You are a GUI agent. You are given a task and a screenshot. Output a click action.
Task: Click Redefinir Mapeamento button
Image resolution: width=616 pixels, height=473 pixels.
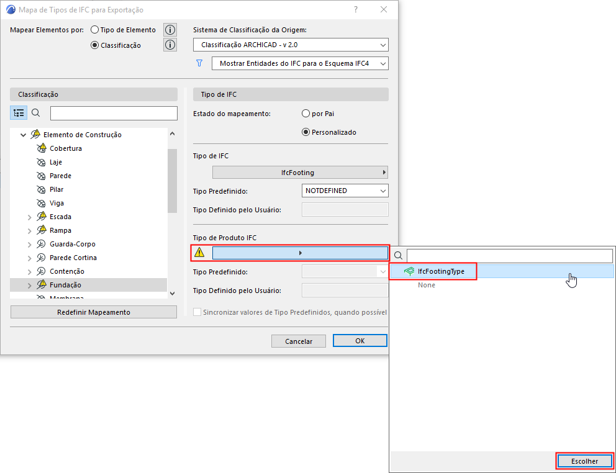94,312
